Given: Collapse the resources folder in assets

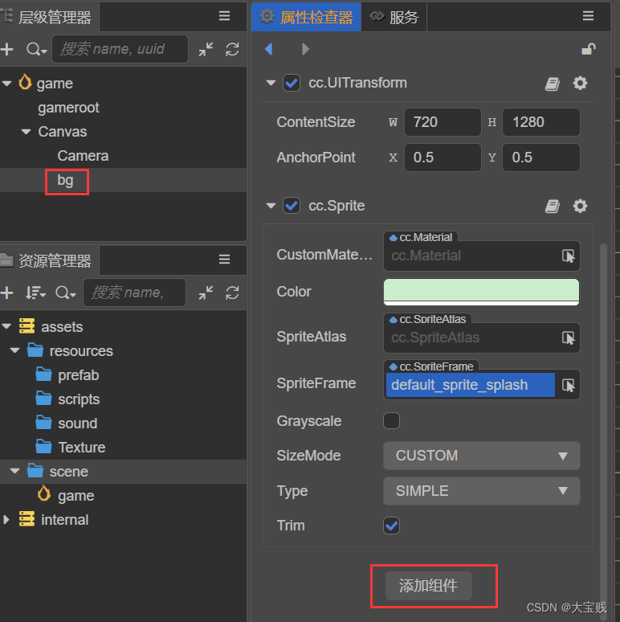Looking at the screenshot, I should point(14,351).
